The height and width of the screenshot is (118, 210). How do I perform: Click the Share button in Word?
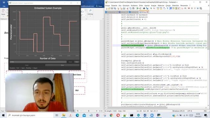coord(99,6)
